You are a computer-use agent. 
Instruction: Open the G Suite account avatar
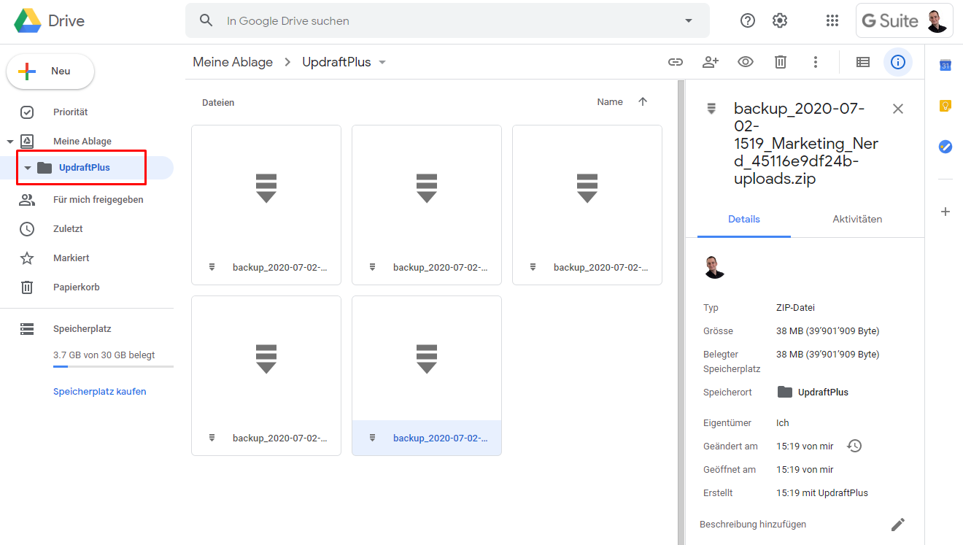(937, 21)
